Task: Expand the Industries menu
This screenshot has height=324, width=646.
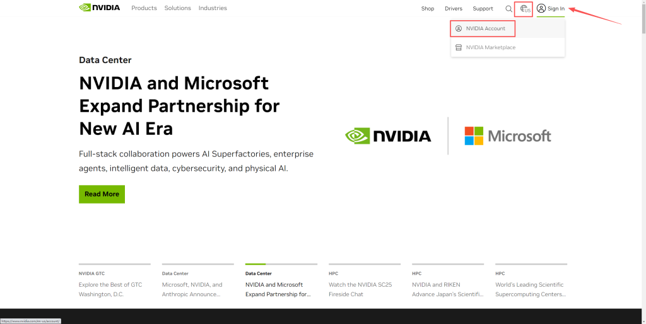Action: [213, 8]
